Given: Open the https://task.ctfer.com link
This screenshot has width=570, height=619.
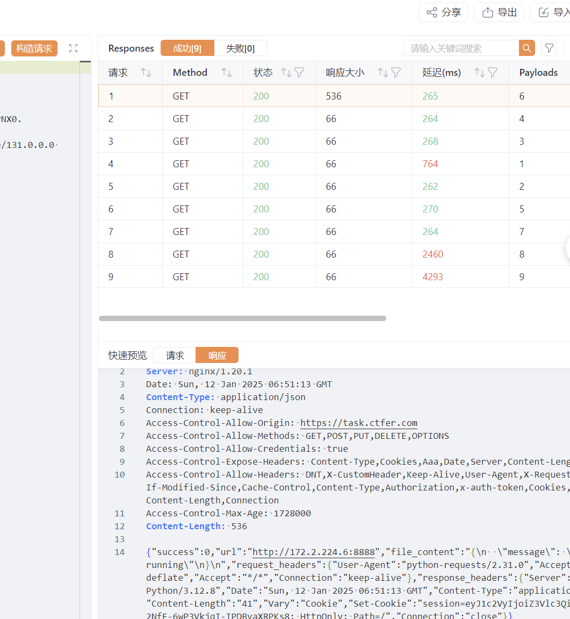Looking at the screenshot, I should (358, 423).
